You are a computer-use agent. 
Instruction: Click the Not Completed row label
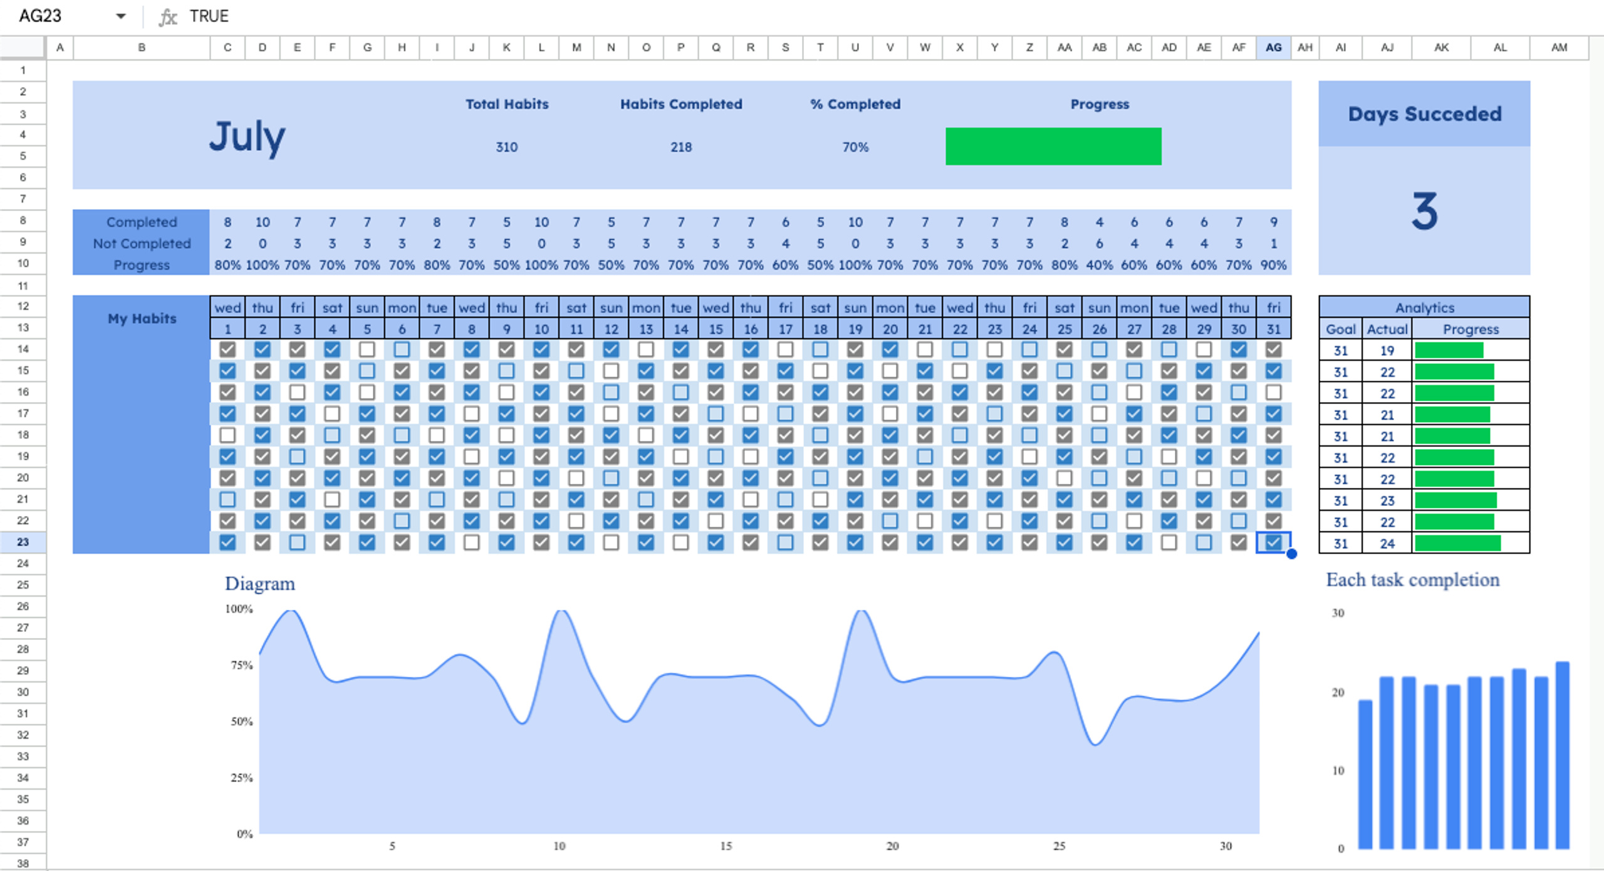point(142,244)
